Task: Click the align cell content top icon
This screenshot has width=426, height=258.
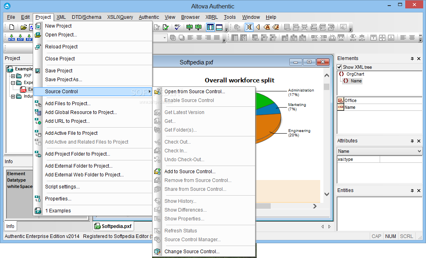Action: [374, 38]
